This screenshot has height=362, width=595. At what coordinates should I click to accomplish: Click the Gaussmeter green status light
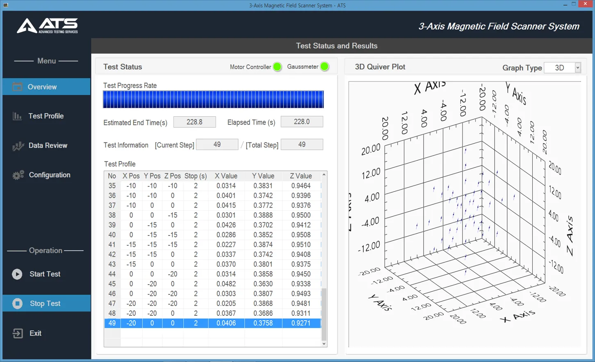pyautogui.click(x=324, y=66)
